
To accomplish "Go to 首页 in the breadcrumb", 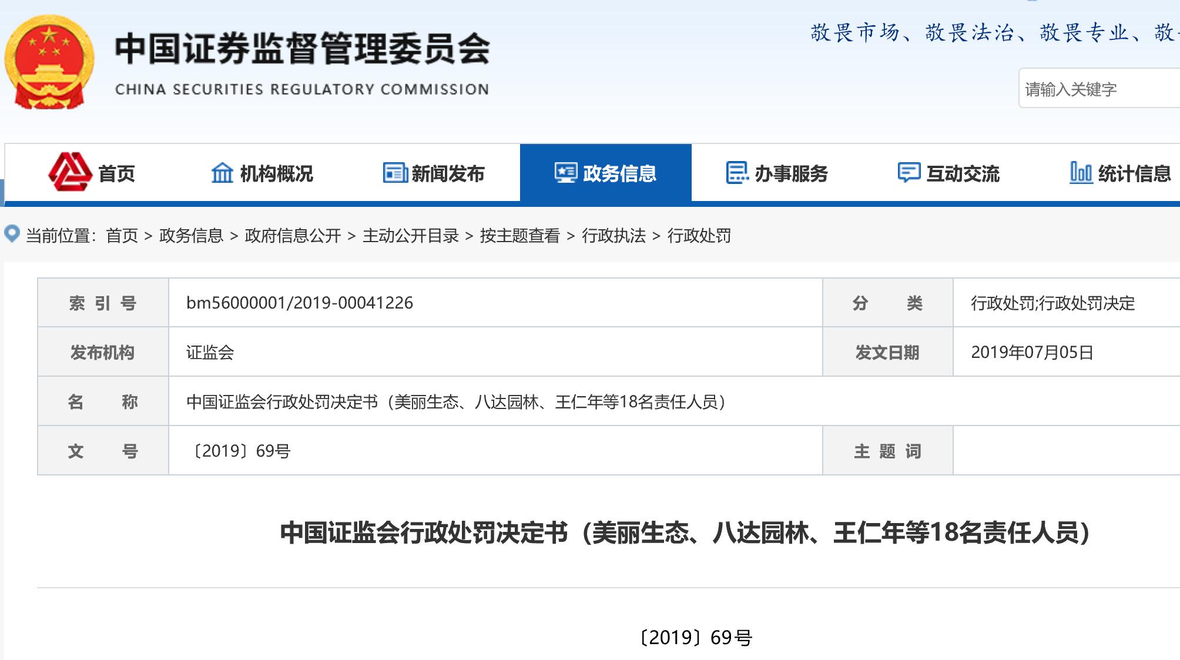I will point(122,236).
